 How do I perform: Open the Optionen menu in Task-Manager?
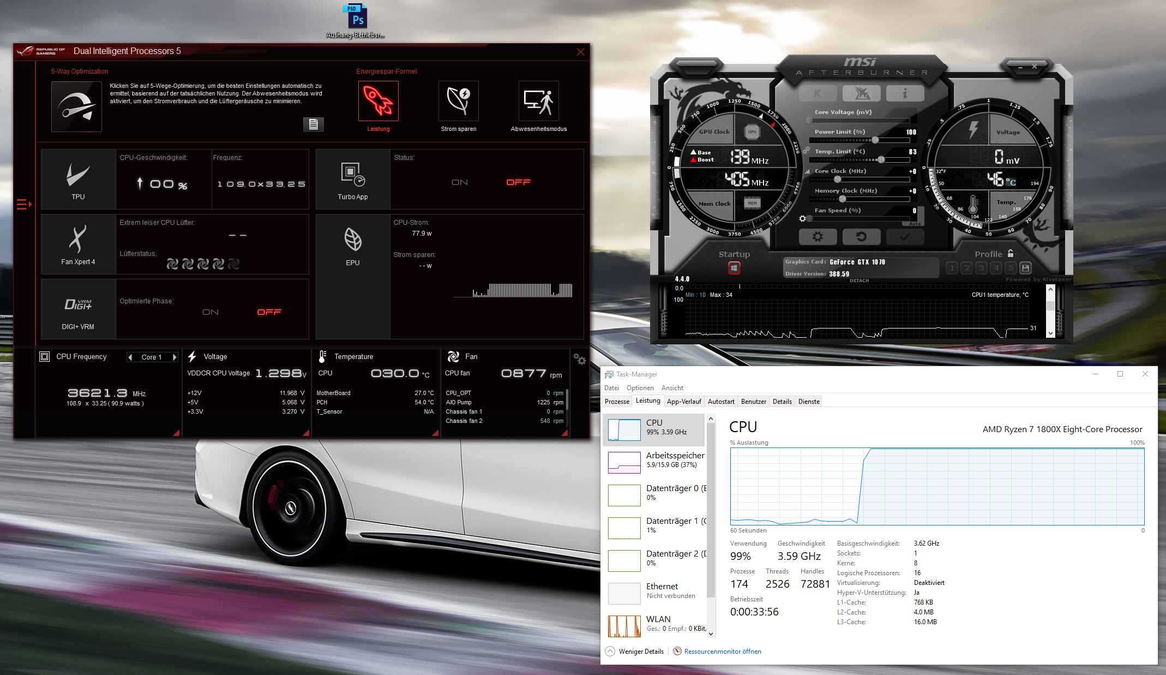640,388
